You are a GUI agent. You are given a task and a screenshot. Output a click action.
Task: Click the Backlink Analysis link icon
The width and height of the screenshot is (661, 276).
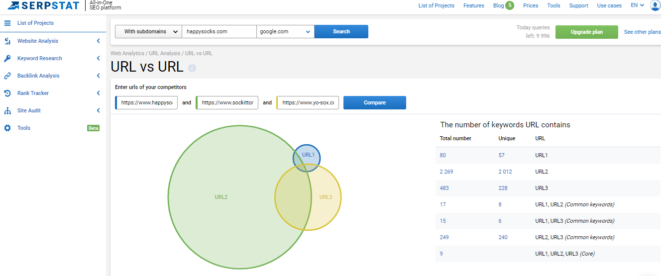[x=7, y=76]
